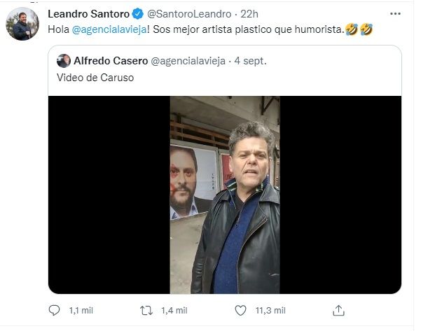Screen dimensions: 421x331
Task: Open Leandro Santoro display name link
Action: (88, 15)
